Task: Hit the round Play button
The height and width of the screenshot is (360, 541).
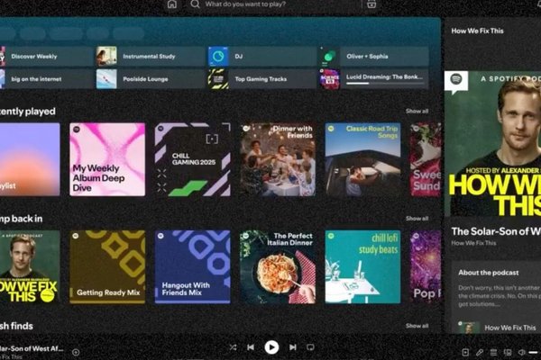Action: (271, 347)
